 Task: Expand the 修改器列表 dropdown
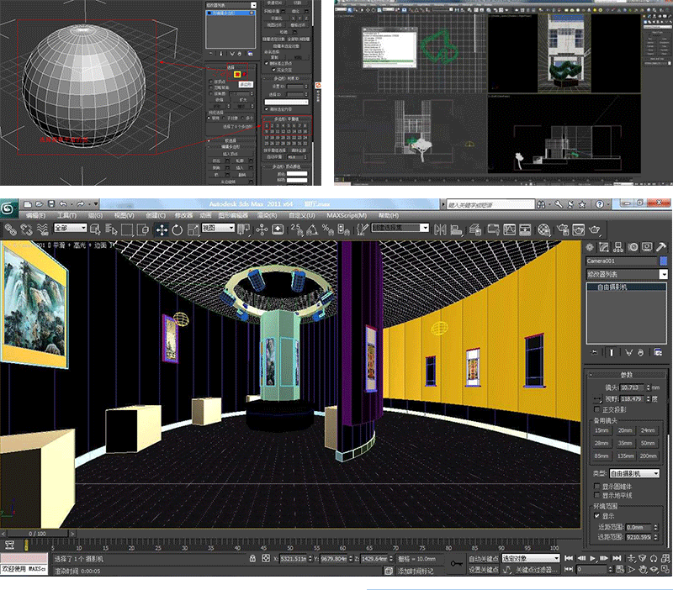[663, 275]
